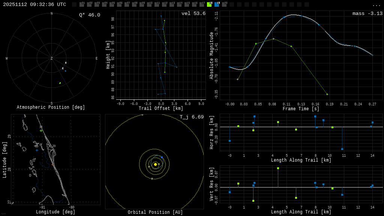Click the tallest green bar in vertical residuals

click(278, 168)
